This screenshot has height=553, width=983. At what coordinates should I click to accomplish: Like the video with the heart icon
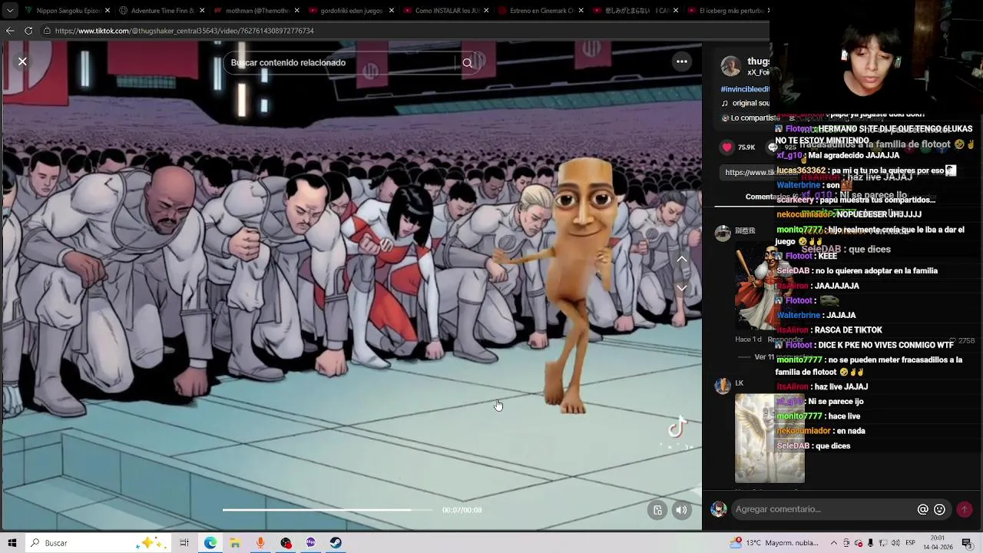click(x=727, y=147)
